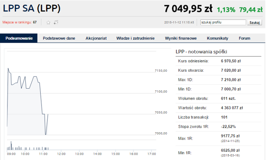Click the 17:00 time axis label
The height and width of the screenshot is (160, 266).
coord(151,154)
